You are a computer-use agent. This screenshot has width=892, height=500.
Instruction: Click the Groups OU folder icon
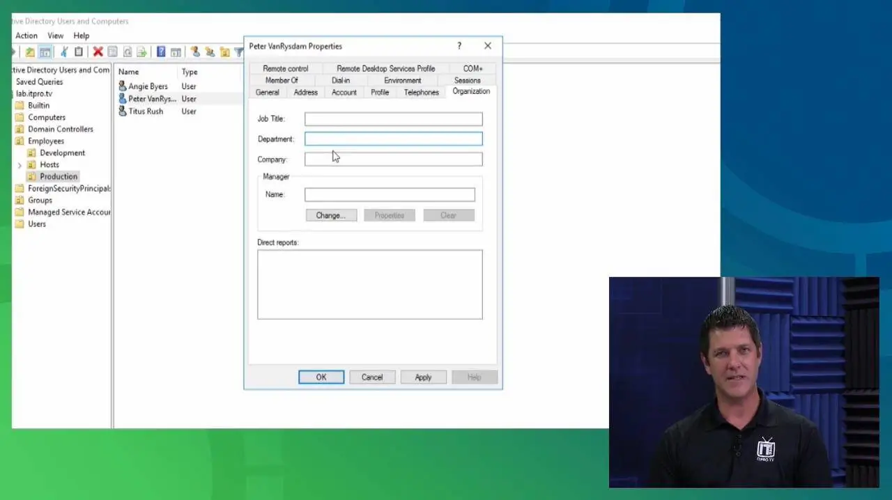click(20, 200)
